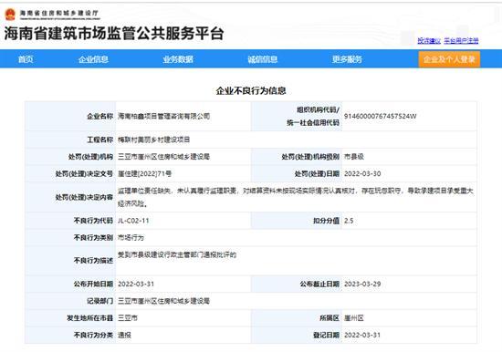This screenshot has width=502, height=352.
Task: Click the 不良行为描述 field label
Action: tap(93, 261)
